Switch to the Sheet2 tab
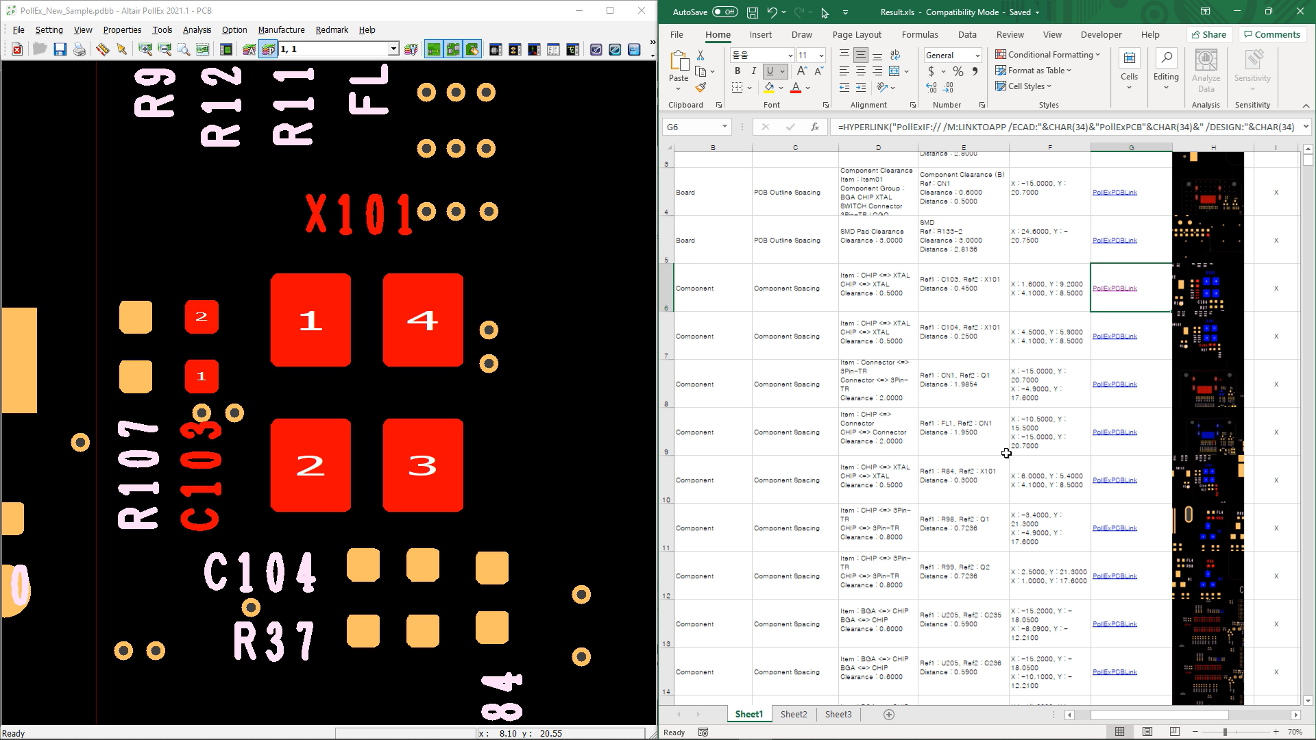1316x740 pixels. (x=794, y=714)
